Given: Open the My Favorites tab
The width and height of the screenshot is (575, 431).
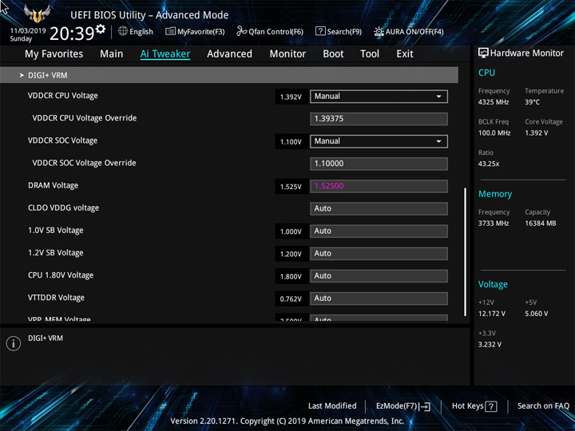Looking at the screenshot, I should pos(54,54).
